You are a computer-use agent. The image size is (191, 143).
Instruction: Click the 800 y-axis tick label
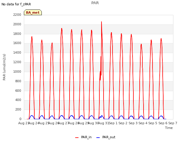click(x=18, y=81)
